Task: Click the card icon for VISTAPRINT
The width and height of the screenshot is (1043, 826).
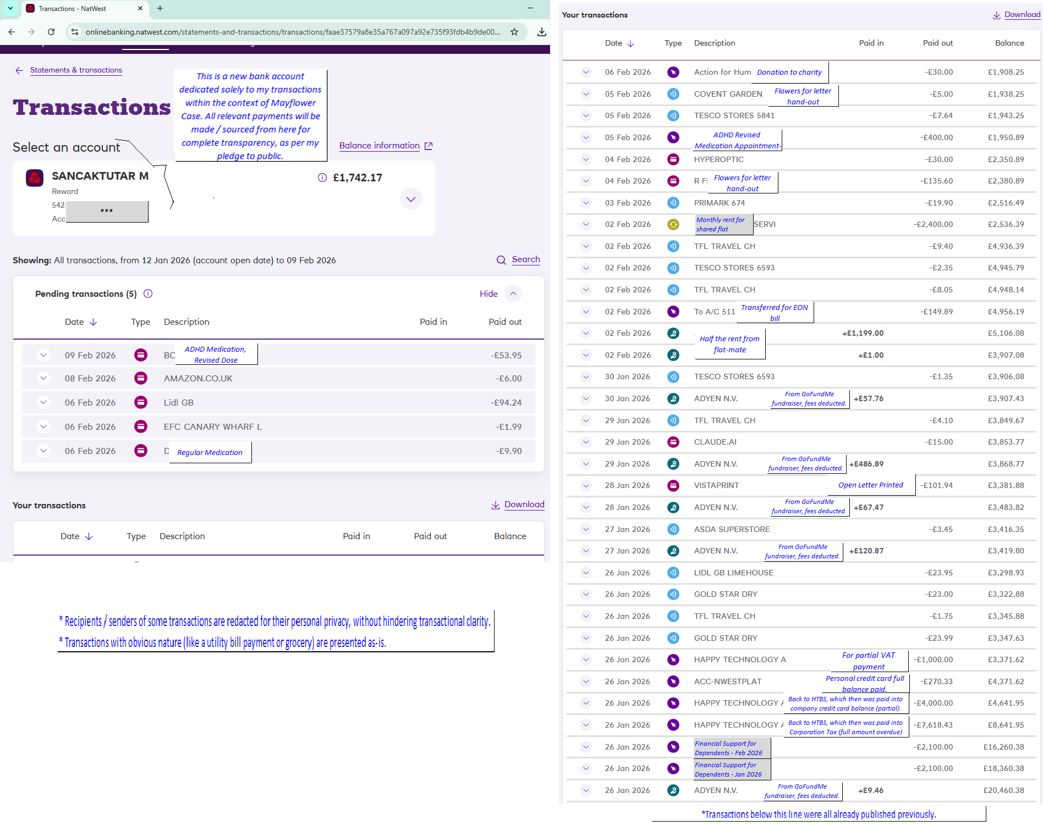Action: coord(673,485)
